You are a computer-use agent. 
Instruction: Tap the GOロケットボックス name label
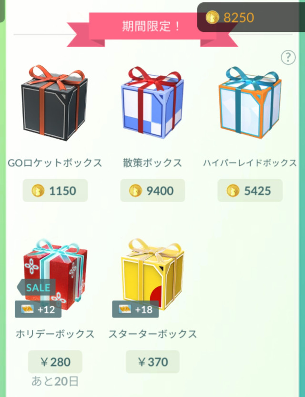coord(55,163)
